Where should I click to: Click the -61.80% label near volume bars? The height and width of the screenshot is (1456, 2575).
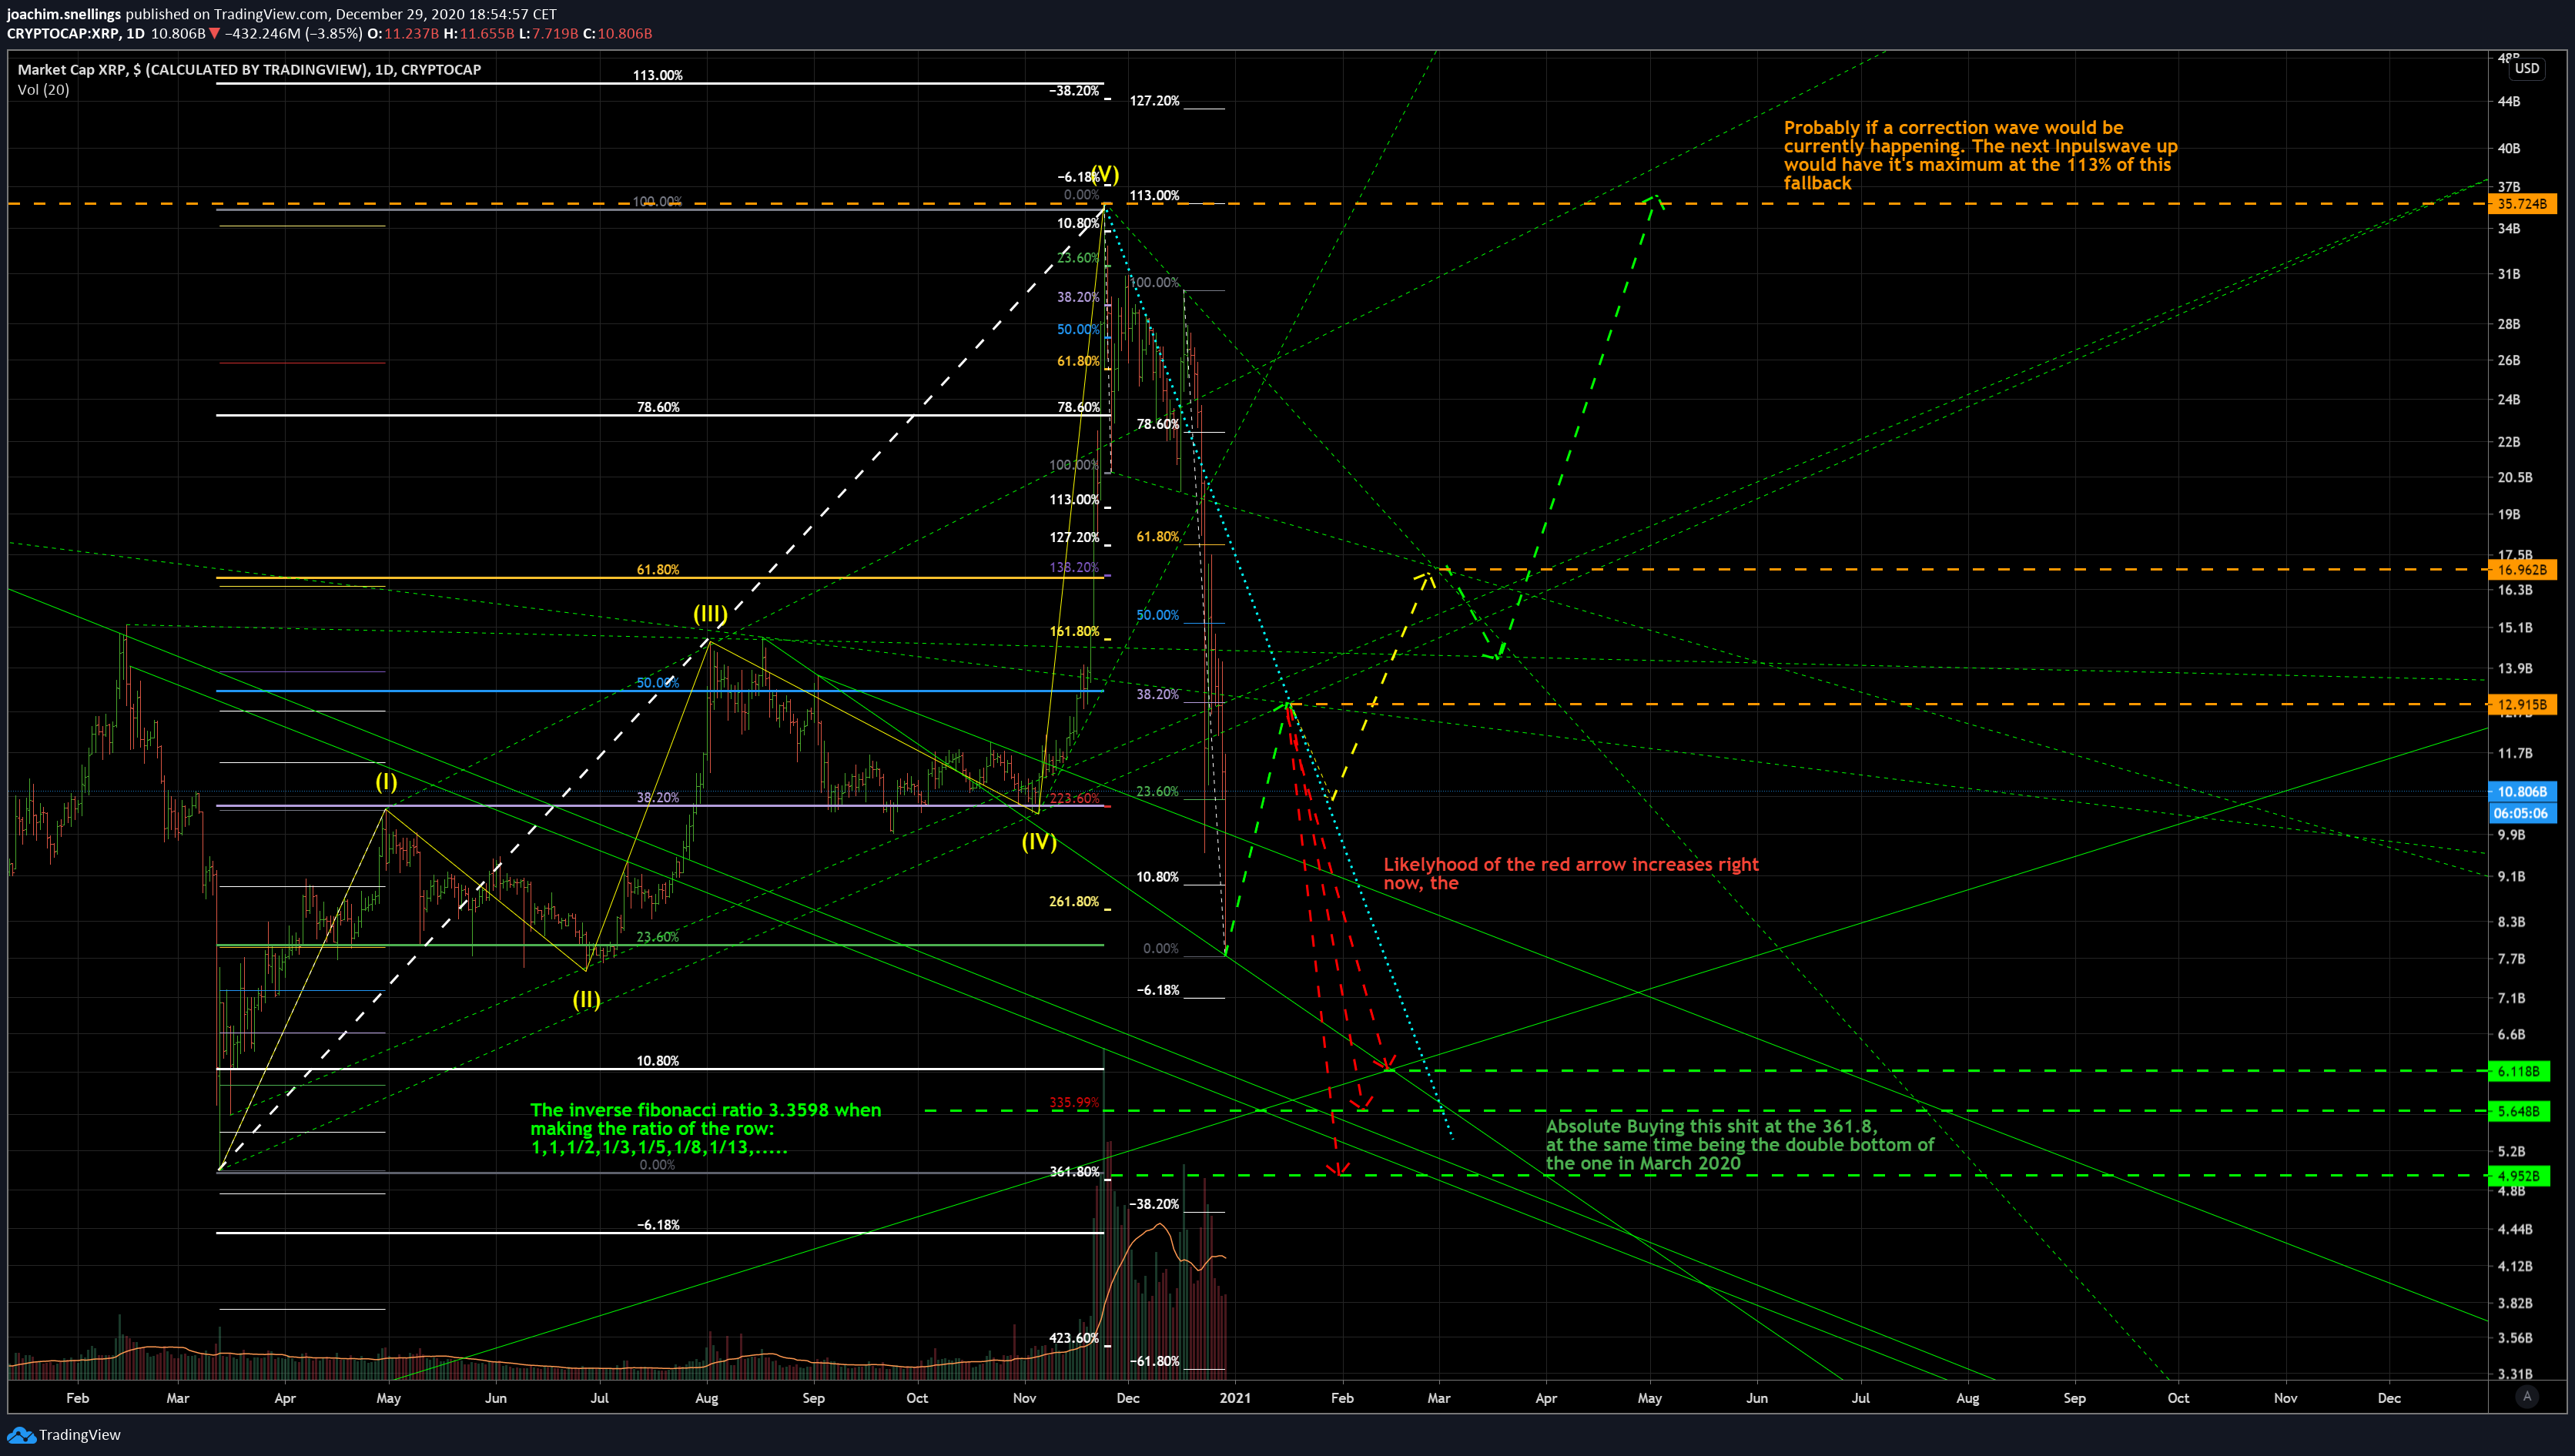[1154, 1361]
